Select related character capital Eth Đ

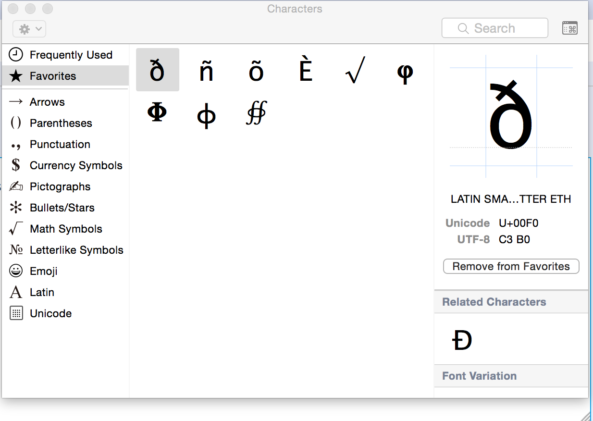click(x=462, y=340)
